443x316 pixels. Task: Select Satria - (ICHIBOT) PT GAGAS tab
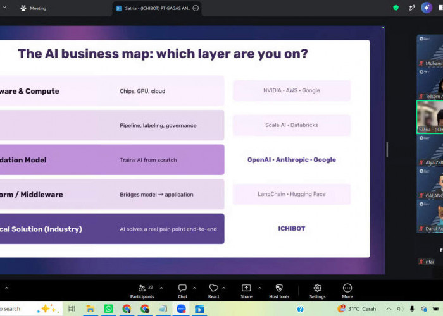point(157,8)
